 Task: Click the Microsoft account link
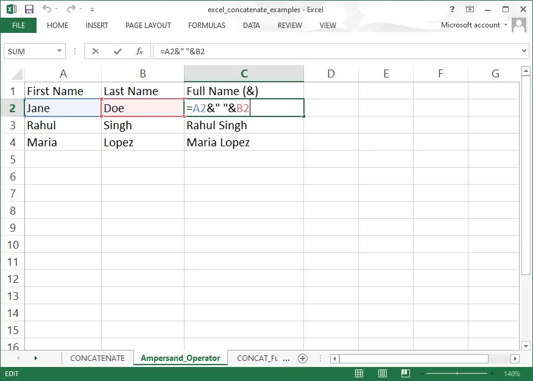[x=470, y=25]
